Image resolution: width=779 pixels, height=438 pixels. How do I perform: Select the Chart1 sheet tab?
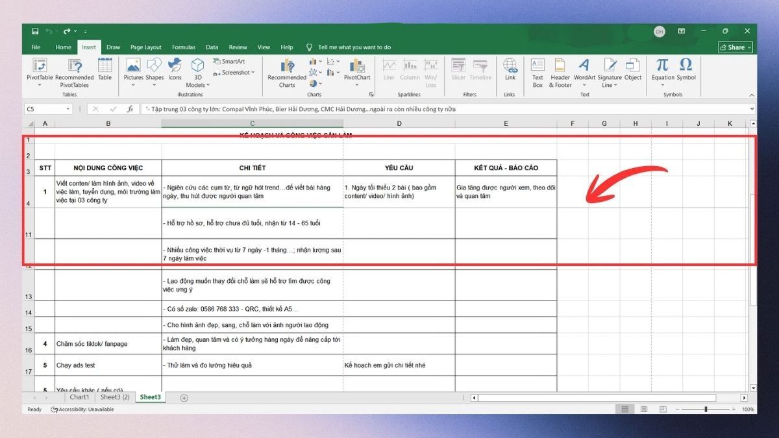[79, 397]
